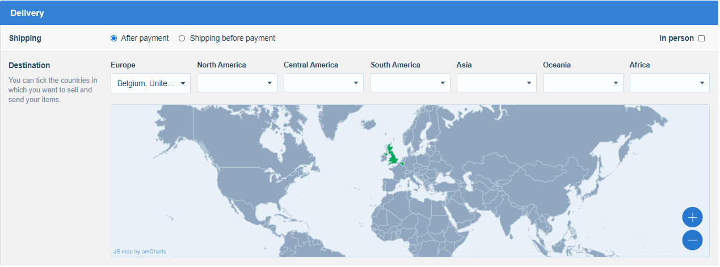This screenshot has width=720, height=267.
Task: Open the North America dropdown
Action: pos(237,83)
